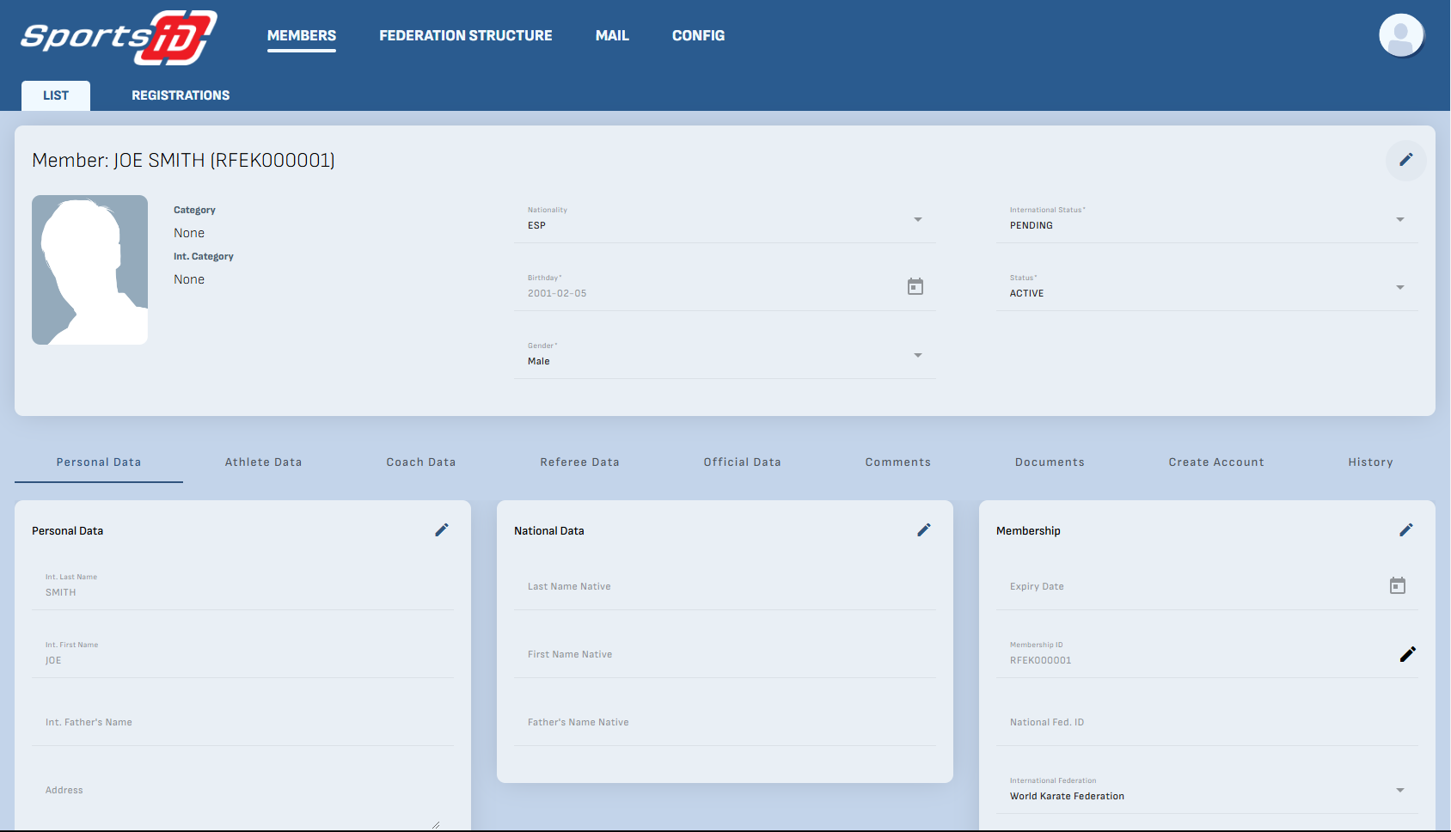Viewport: 1451px width, 832px height.
Task: Open the Expiry Date calendar picker
Action: (1397, 586)
